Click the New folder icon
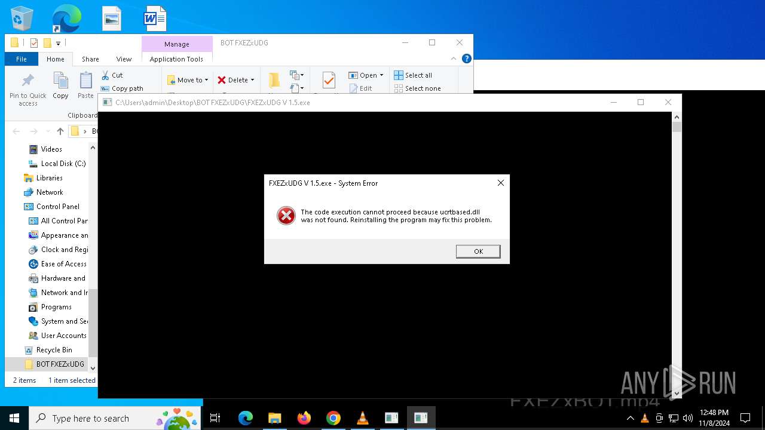 pos(274,81)
